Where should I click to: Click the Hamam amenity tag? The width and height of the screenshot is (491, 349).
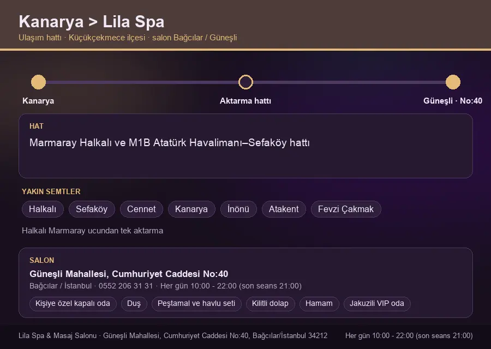319,304
